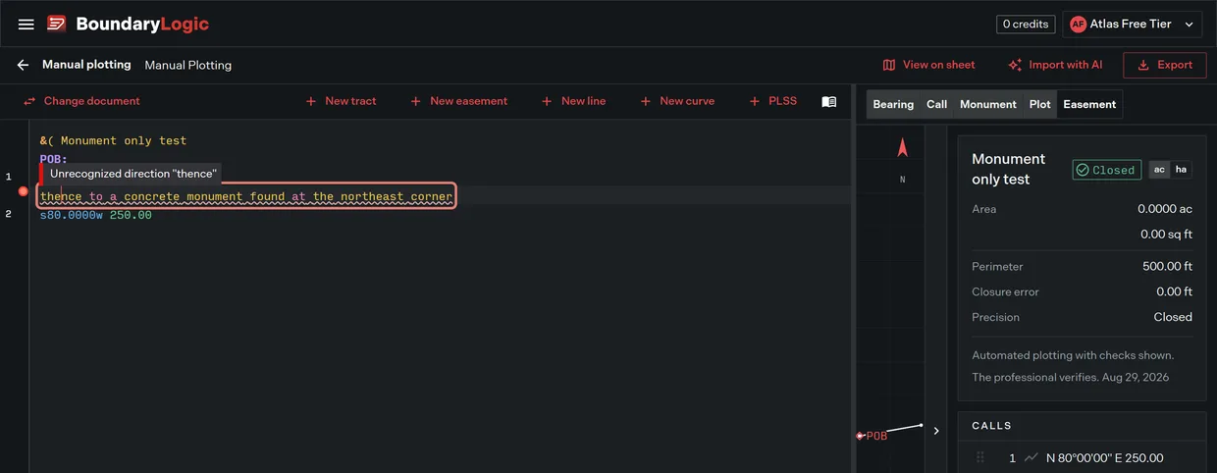Click Change document

click(x=81, y=101)
